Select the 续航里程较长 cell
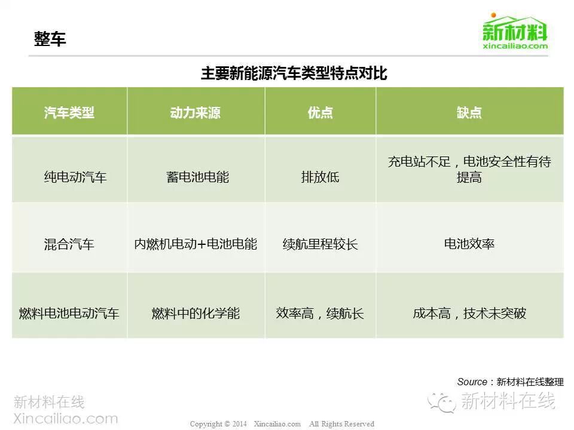574x430 pixels. point(320,237)
